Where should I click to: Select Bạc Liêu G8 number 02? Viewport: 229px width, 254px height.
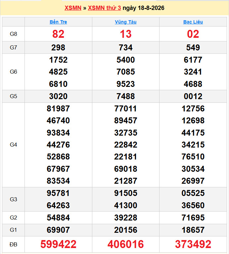pos(193,34)
